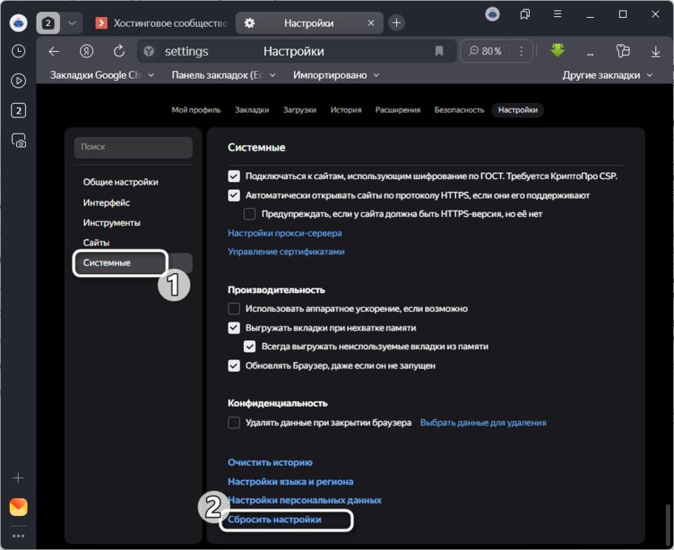Open the Загрузки tab
This screenshot has height=550, width=674.
coord(300,110)
